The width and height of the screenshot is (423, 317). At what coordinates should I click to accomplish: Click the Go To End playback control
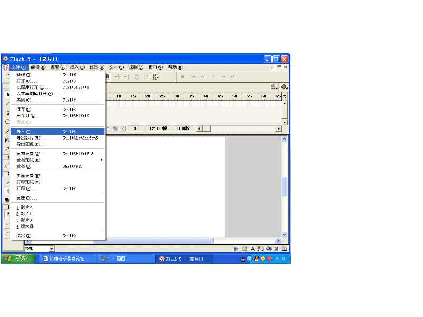[x=233, y=77]
